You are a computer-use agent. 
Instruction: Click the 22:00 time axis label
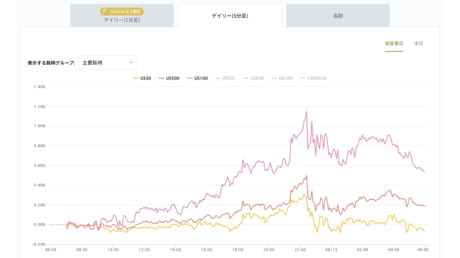pyautogui.click(x=300, y=250)
